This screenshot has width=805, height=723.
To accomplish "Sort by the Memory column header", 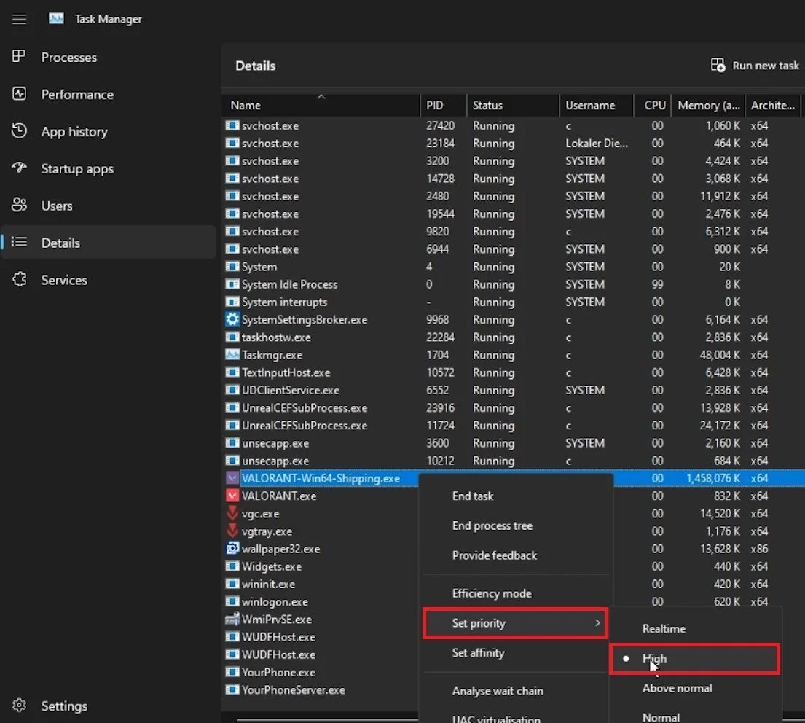I will [x=708, y=105].
